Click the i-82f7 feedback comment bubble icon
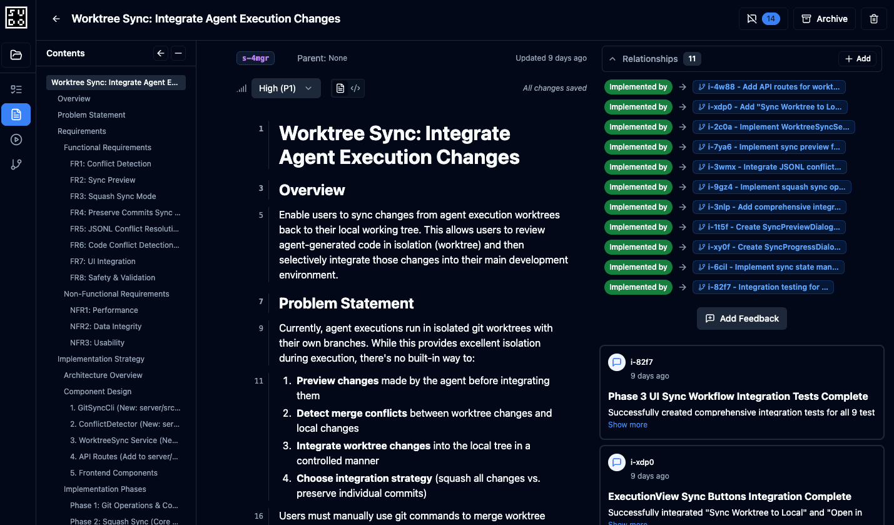The image size is (894, 525). pyautogui.click(x=617, y=362)
